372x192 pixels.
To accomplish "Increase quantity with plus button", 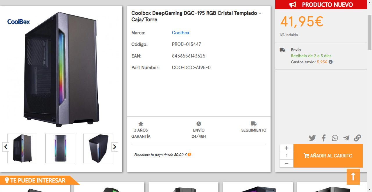I will pyautogui.click(x=287, y=148).
